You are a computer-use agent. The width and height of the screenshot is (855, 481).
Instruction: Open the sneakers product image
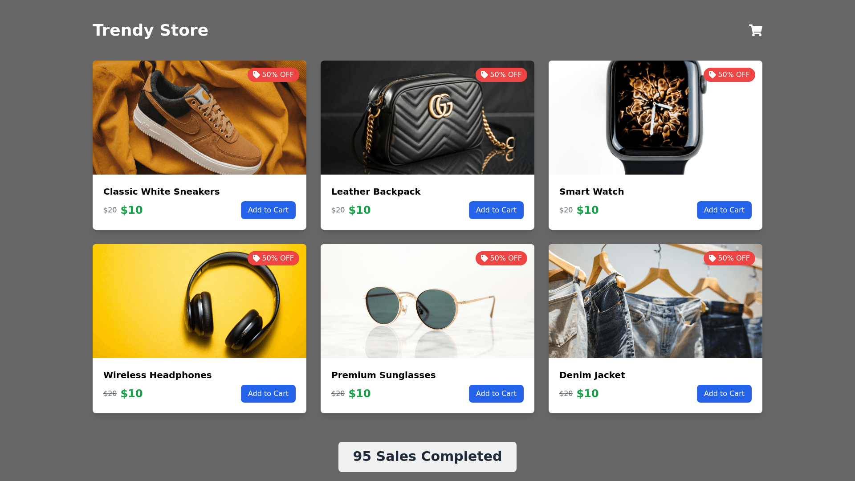(x=199, y=118)
